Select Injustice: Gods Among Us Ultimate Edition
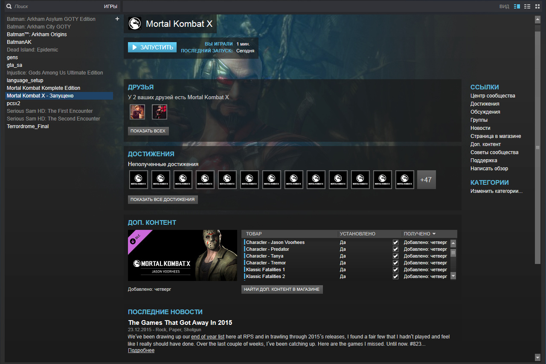 (x=55, y=73)
